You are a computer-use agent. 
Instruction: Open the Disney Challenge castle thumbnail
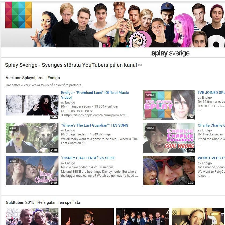[x=32, y=171]
